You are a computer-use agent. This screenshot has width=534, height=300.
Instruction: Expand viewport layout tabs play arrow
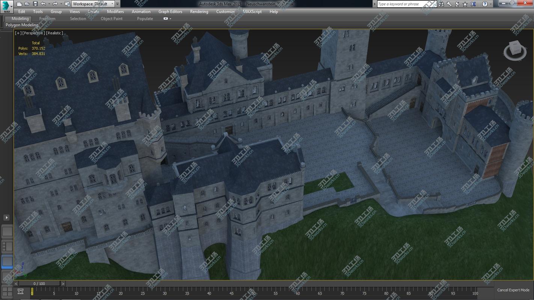click(x=6, y=217)
